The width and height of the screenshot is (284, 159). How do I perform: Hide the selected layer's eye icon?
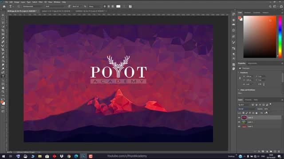coord(239,117)
